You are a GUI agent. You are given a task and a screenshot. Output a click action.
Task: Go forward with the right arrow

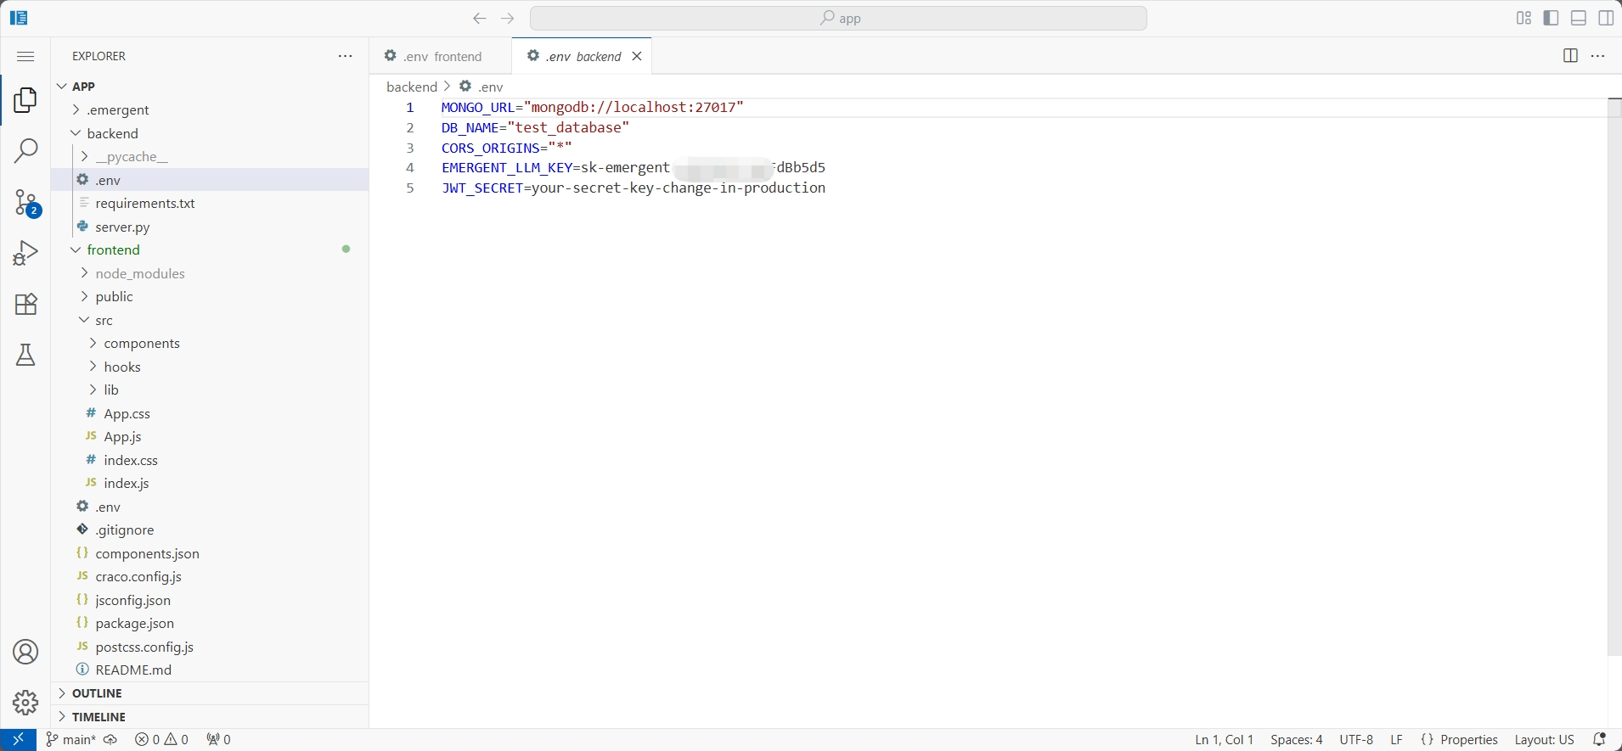click(x=508, y=19)
